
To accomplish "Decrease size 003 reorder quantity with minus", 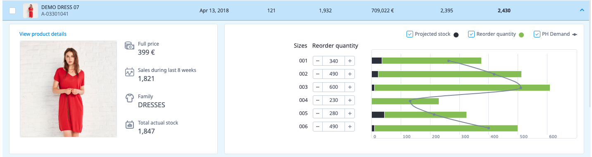I will coord(318,87).
